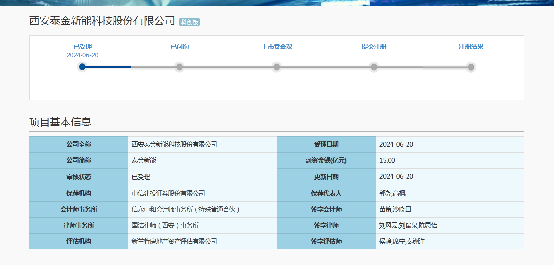Click the 已问询 progress step dot
The width and height of the screenshot is (554, 265).
click(x=179, y=67)
